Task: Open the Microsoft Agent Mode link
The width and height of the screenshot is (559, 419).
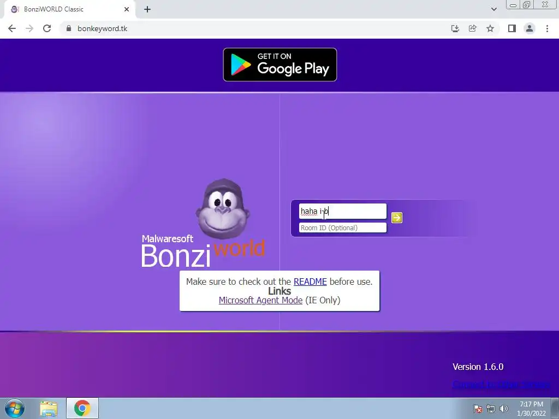Action: pyautogui.click(x=260, y=300)
